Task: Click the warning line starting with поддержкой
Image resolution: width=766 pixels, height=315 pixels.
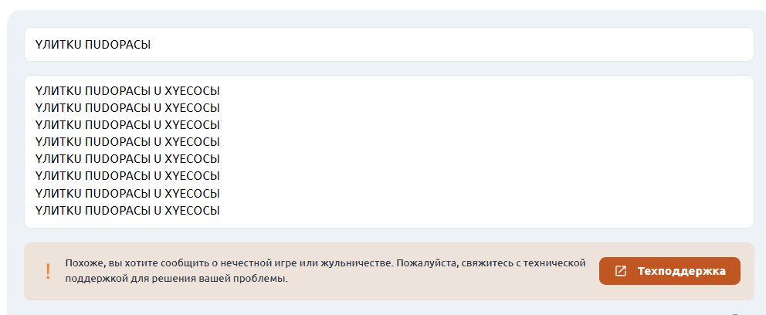Action: 176,279
